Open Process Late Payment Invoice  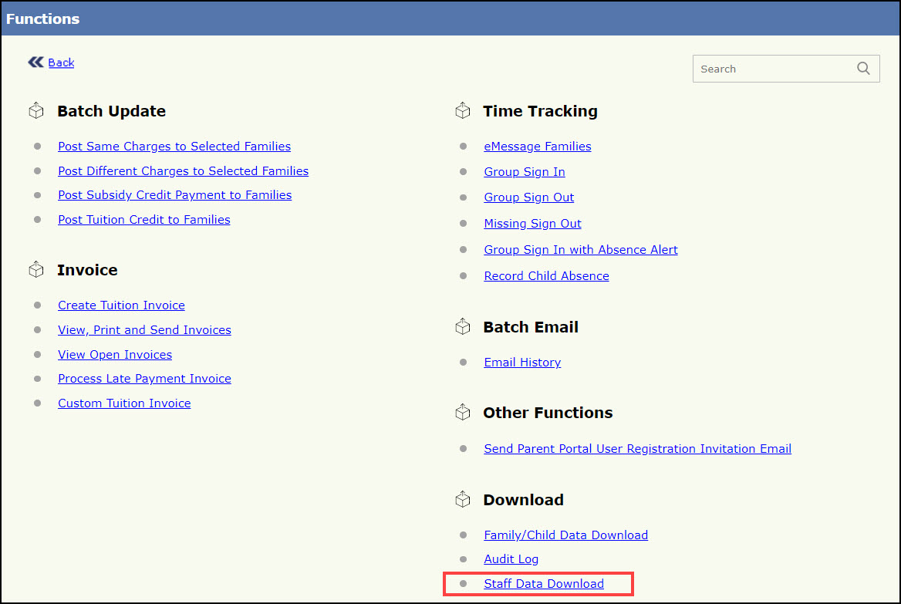tap(144, 379)
